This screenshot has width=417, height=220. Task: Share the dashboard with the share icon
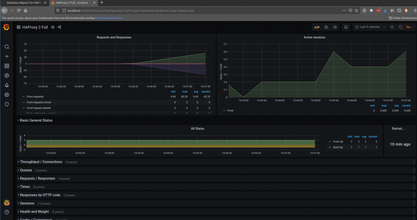point(59,27)
